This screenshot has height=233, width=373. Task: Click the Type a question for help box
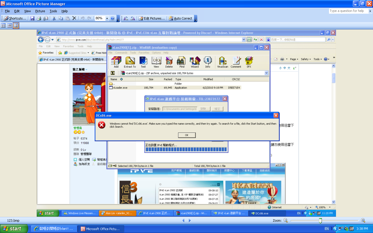[x=349, y=11]
